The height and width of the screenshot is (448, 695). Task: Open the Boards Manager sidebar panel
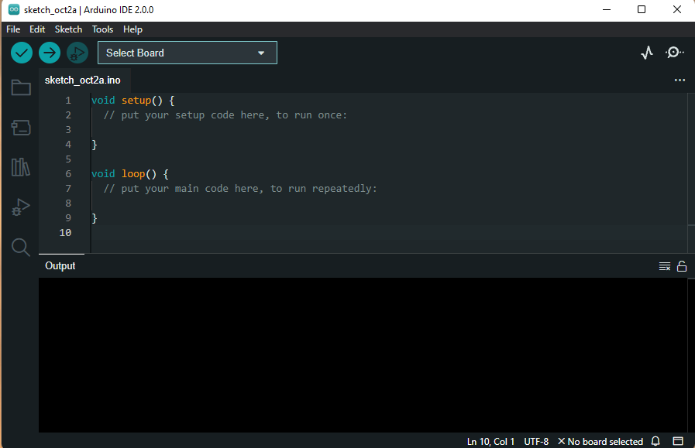[21, 128]
